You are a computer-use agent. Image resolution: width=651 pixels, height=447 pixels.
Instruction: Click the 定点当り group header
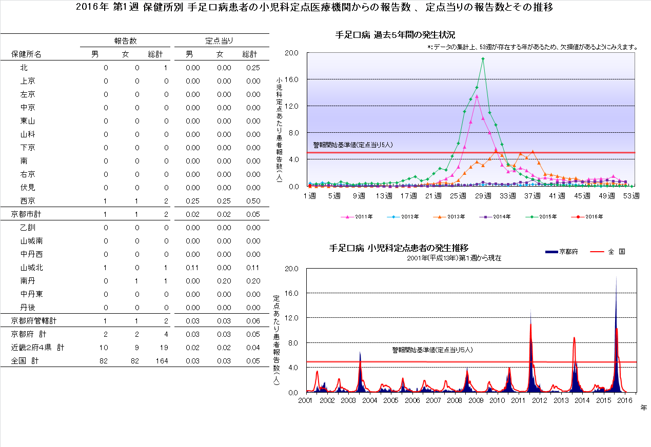(x=220, y=40)
